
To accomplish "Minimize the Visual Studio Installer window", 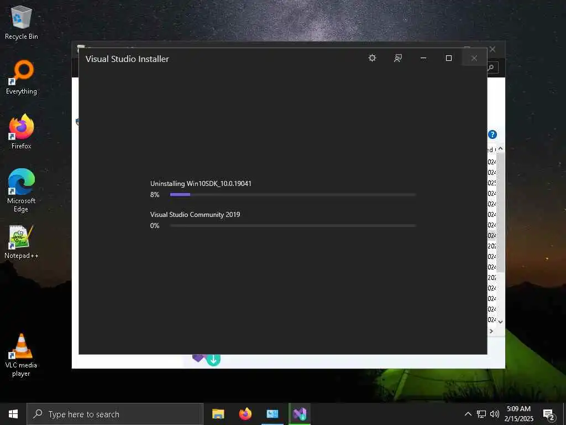I will click(x=423, y=58).
